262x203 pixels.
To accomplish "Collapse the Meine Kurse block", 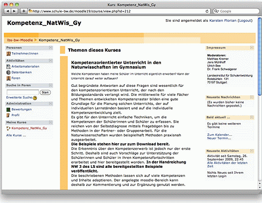I will [x=51, y=122].
